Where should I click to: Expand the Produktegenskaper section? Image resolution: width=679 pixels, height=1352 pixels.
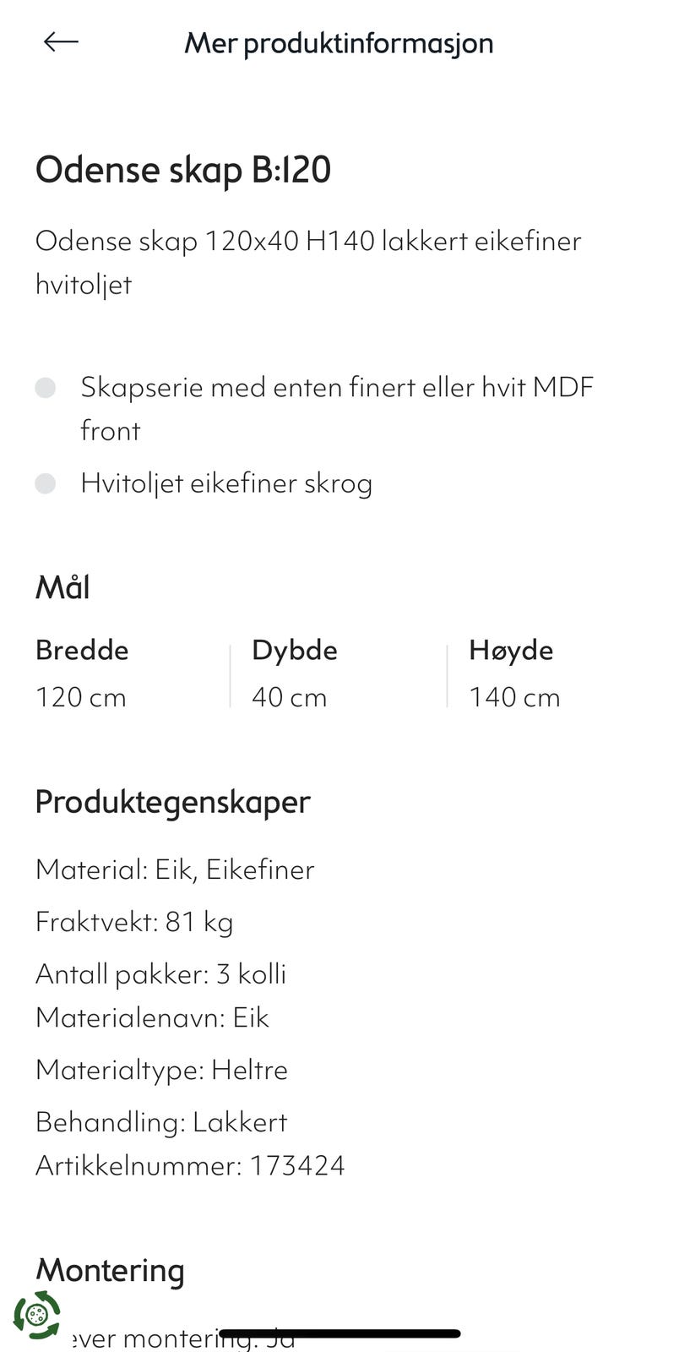173,802
